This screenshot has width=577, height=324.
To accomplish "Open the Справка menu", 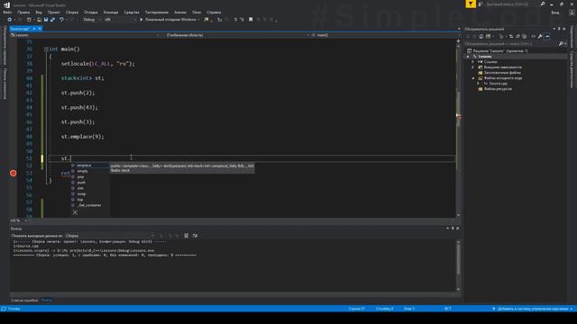I will pos(214,12).
